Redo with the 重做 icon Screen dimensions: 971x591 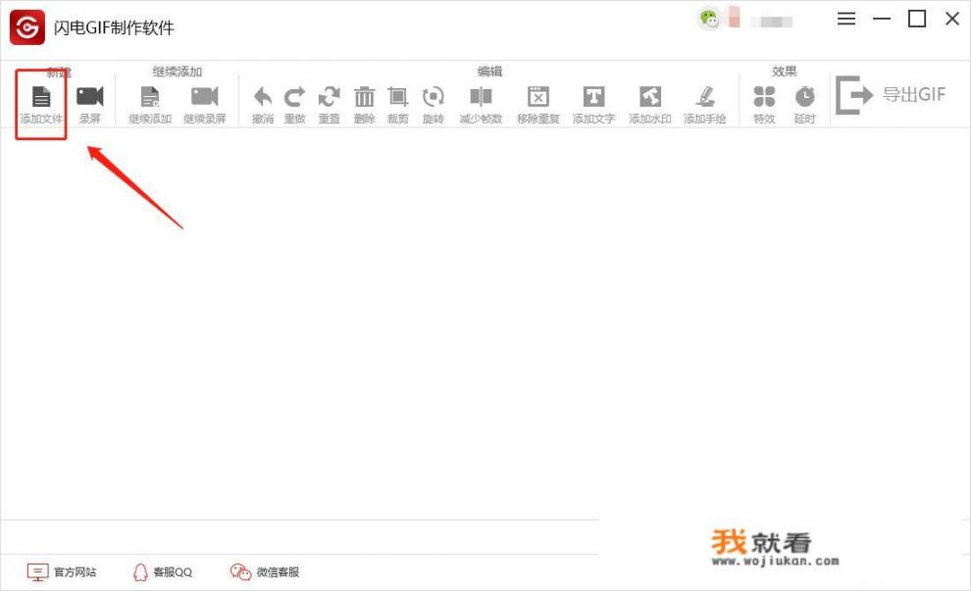(295, 97)
